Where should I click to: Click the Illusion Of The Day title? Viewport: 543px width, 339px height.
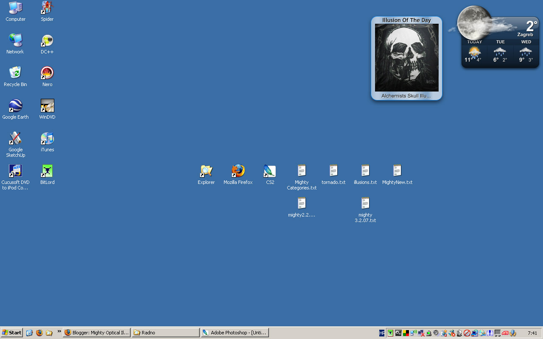pos(406,20)
